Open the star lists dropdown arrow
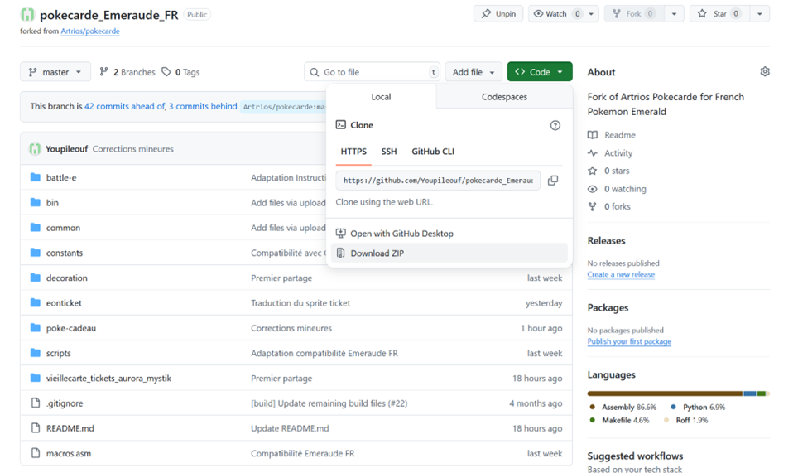Image resolution: width=798 pixels, height=473 pixels. pyautogui.click(x=759, y=14)
